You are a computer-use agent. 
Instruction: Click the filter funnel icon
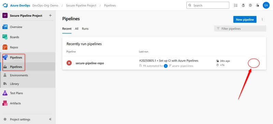coord(218,29)
